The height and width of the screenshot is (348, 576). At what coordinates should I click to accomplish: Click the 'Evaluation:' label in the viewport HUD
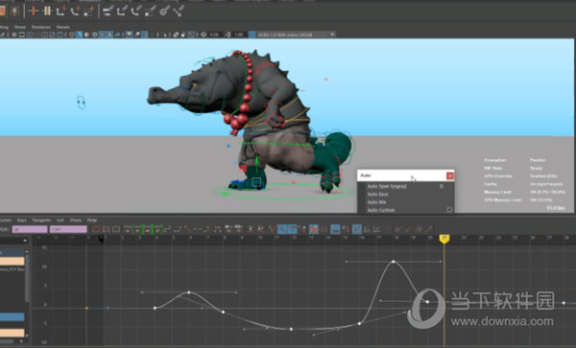click(494, 160)
